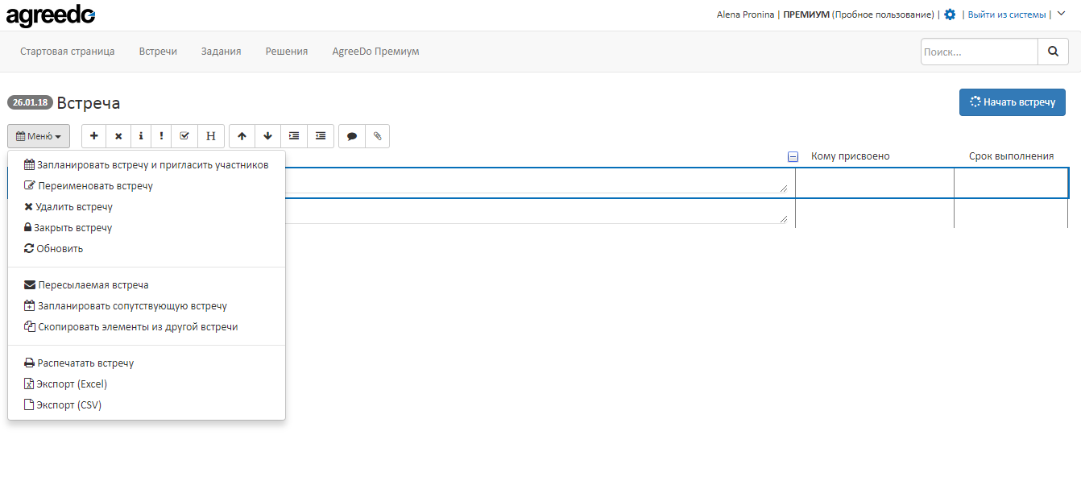Select the exclamation mark toolbar icon

(x=161, y=136)
